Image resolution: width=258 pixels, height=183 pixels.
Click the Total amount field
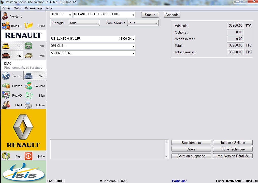(235, 45)
